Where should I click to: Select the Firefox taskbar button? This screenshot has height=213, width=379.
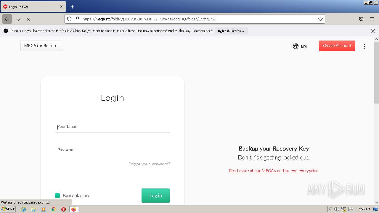click(73, 209)
